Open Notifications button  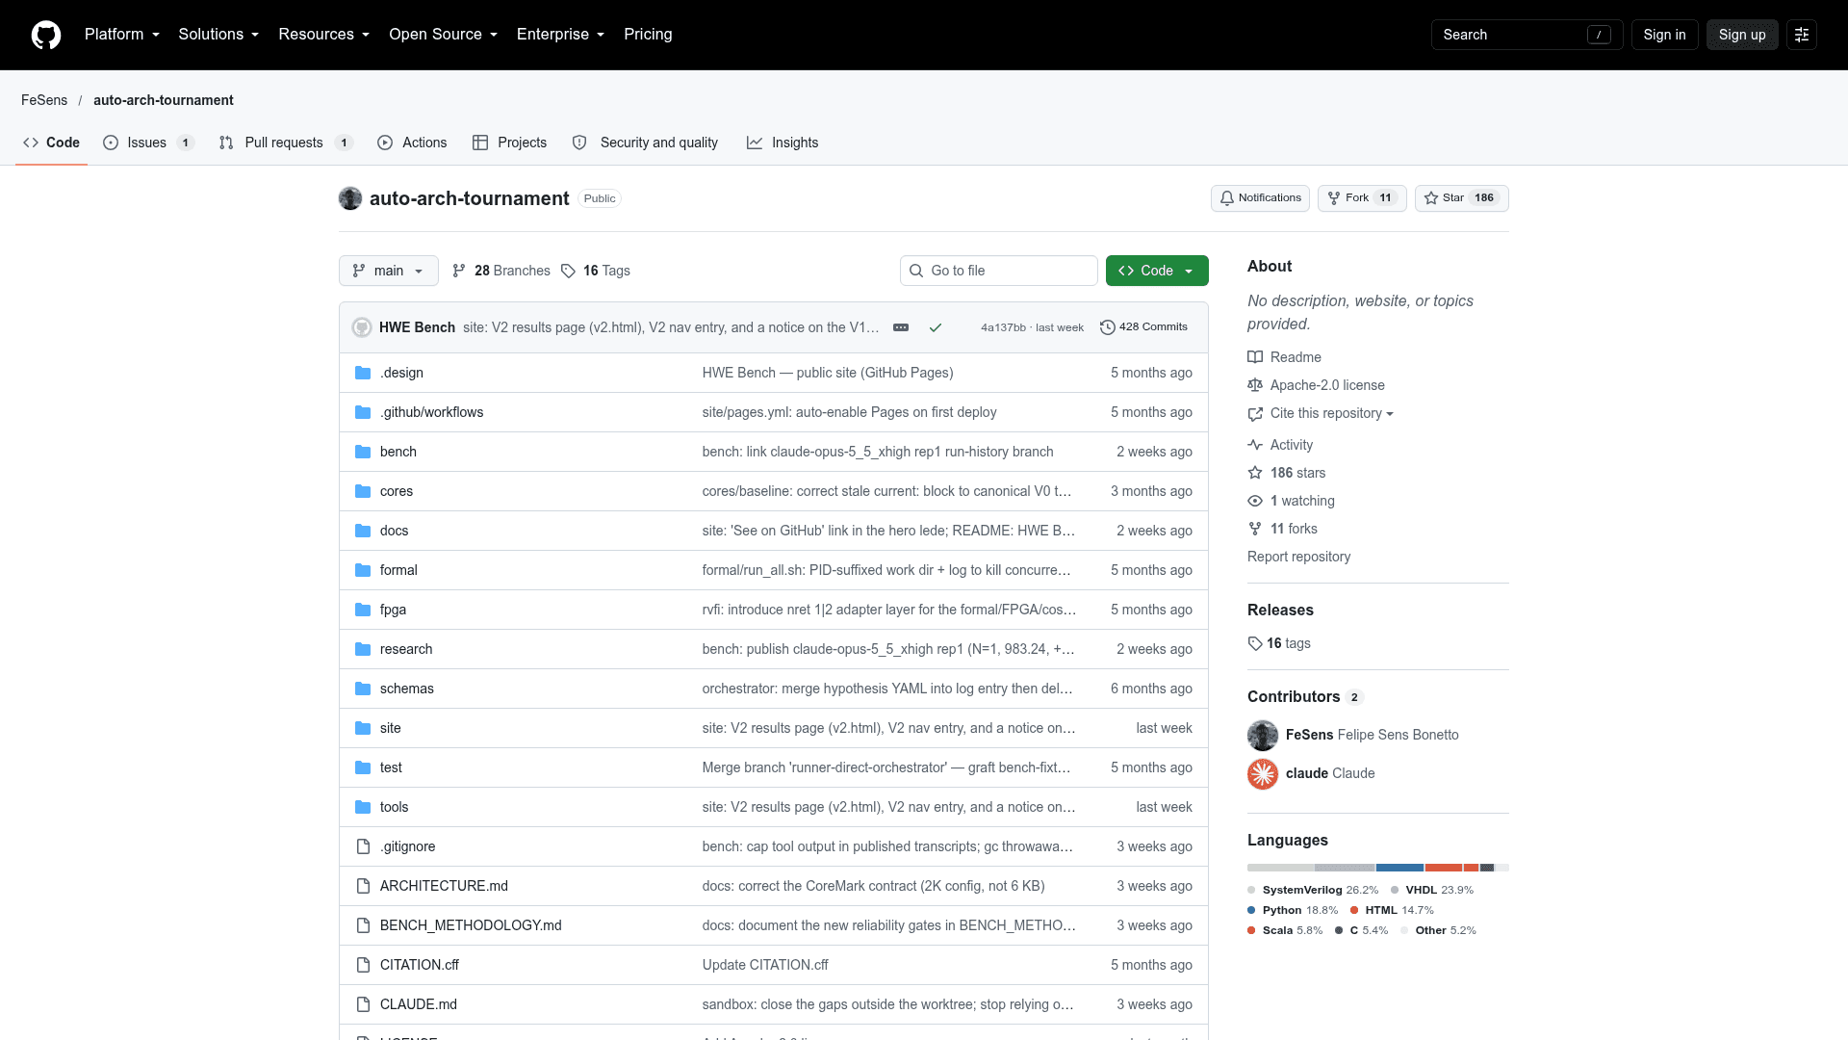(1260, 198)
